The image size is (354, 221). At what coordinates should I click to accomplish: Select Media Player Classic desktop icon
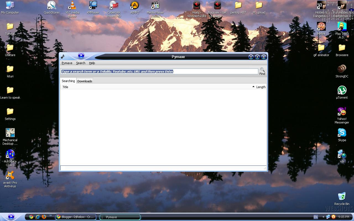(x=155, y=9)
